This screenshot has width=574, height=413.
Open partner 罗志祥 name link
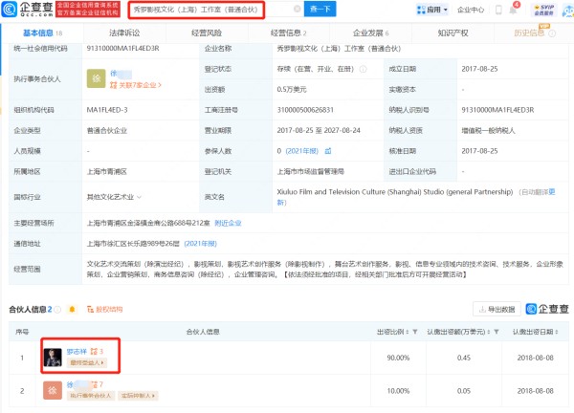pyautogui.click(x=77, y=352)
